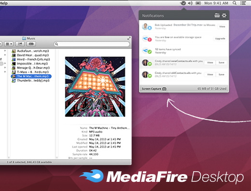The height and width of the screenshot is (191, 251).
Task: Click the Size value '12.7 MB'
Action: pyautogui.click(x=94, y=136)
